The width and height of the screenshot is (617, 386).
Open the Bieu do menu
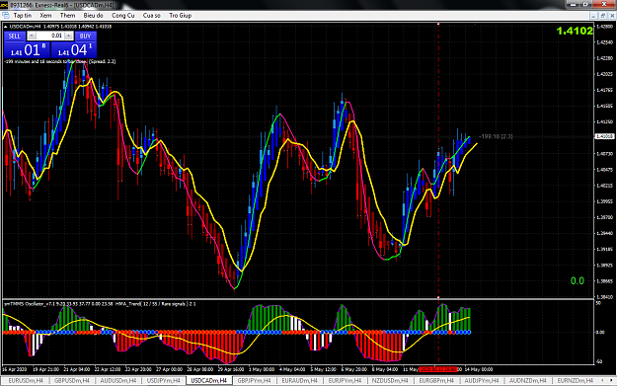93,16
